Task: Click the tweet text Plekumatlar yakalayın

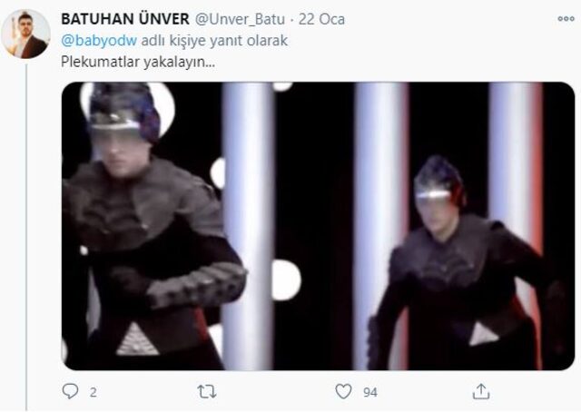Action: pos(138,62)
